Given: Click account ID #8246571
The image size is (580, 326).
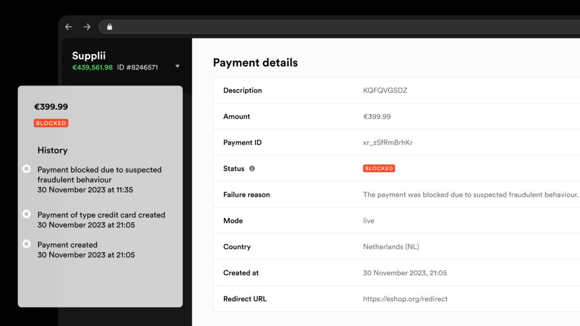Looking at the screenshot, I should coord(138,67).
